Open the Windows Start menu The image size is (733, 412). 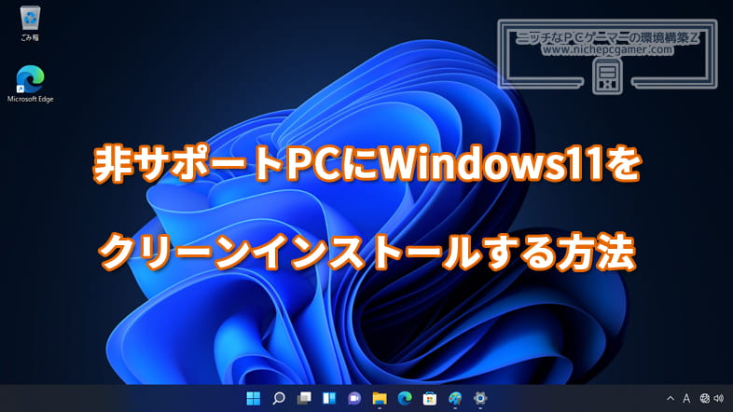click(254, 398)
